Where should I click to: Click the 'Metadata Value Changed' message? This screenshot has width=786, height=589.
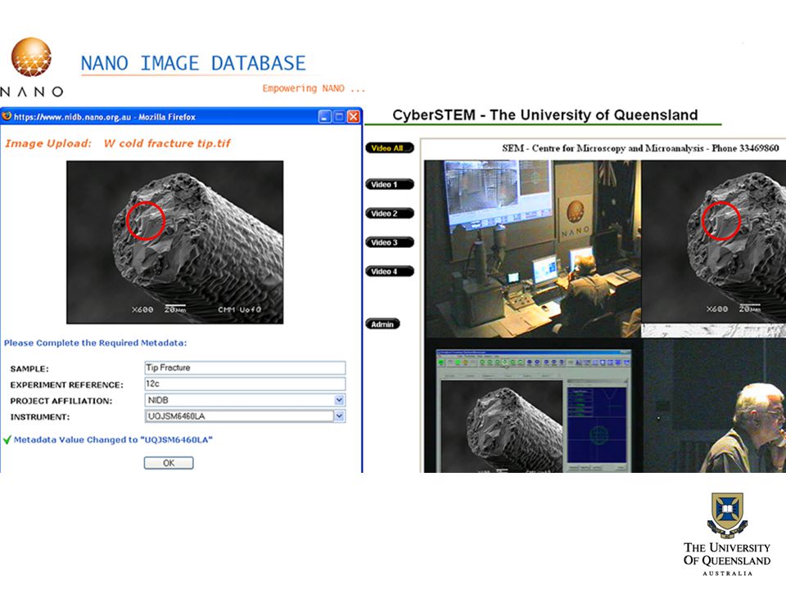113,440
